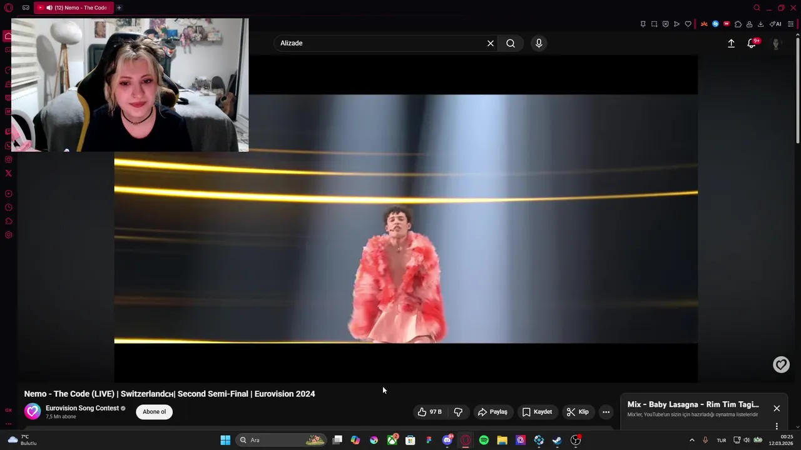The image size is (801, 450).
Task: Open File Explorer from the taskbar
Action: [x=502, y=440]
